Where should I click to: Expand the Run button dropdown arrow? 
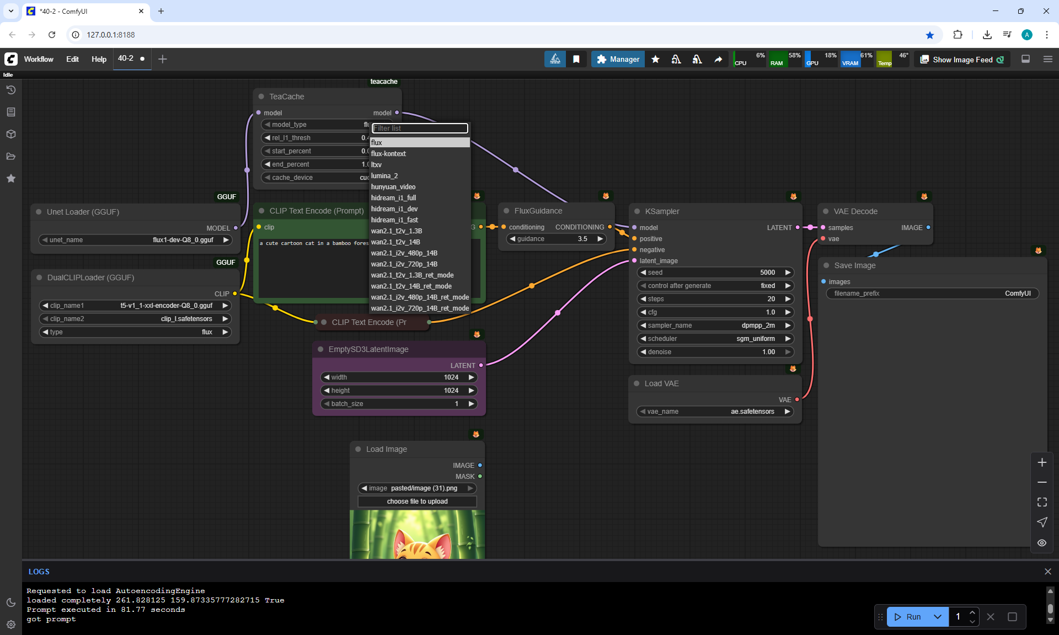[937, 617]
